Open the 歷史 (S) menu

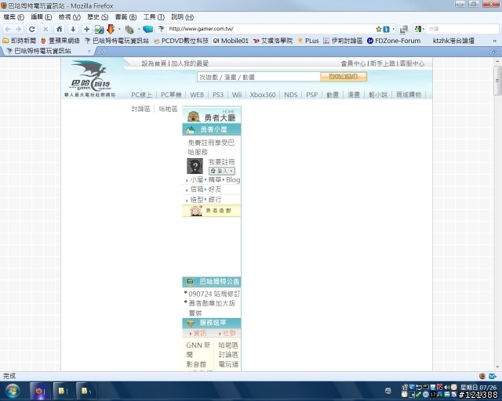pyautogui.click(x=97, y=17)
